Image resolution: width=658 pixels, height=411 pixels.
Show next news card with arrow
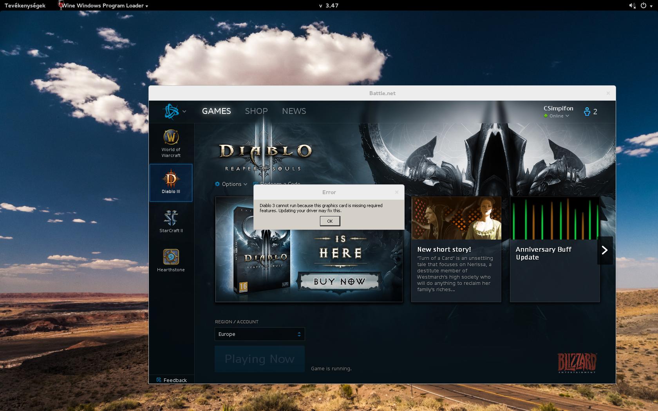click(605, 250)
